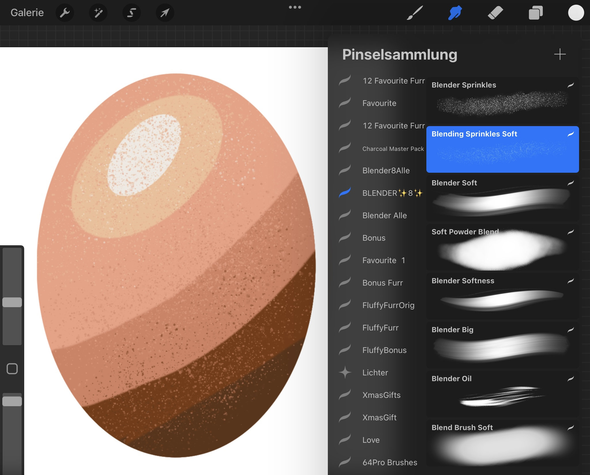Select the Blender8Alle brush set
Viewport: 590px width, 475px height.
[382, 170]
